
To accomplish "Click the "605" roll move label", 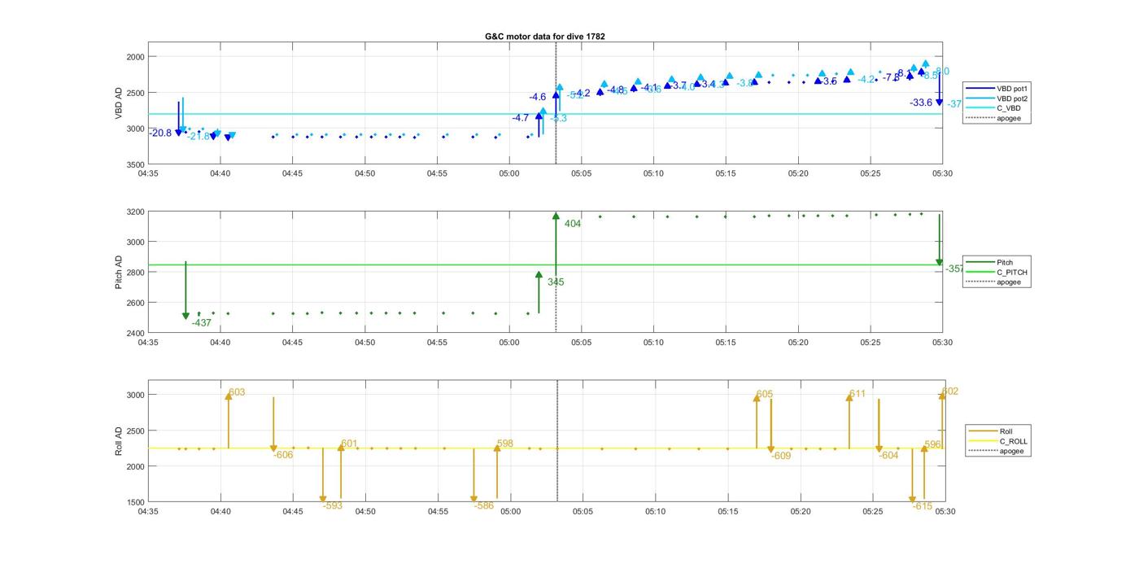I will coord(765,395).
